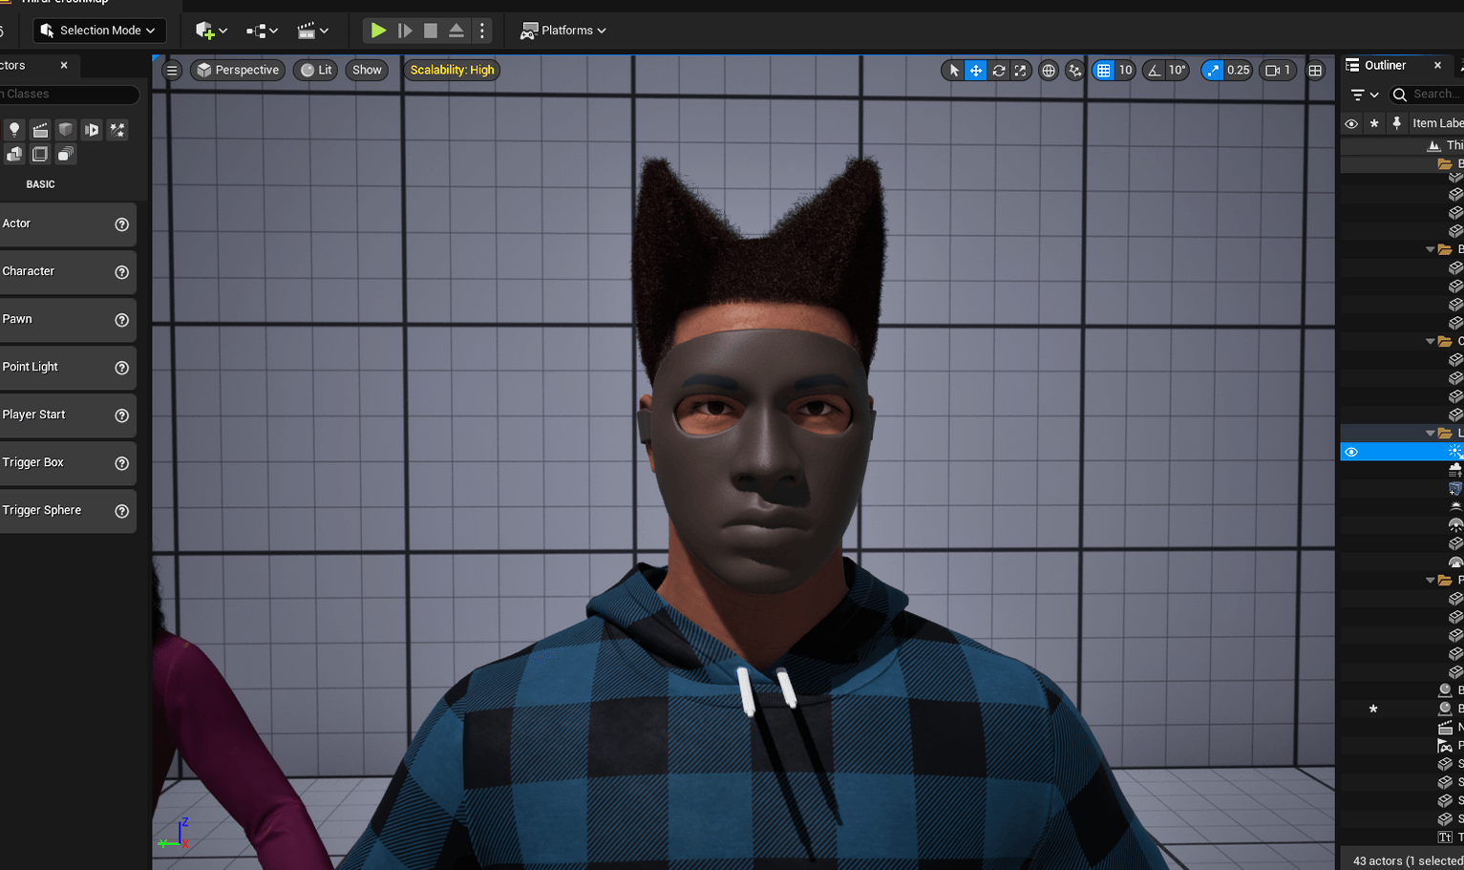Click the viewport layout maximize icon

[1315, 70]
